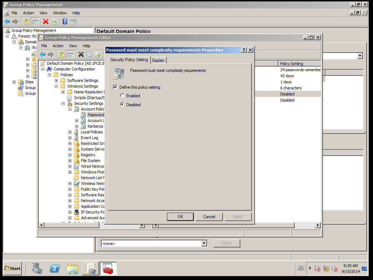The image size is (373, 280).
Task: Click the '42 days' policy value
Action: pos(287,76)
